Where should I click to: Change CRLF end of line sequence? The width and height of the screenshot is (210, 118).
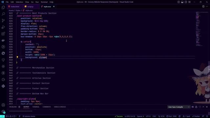(x=154, y=116)
